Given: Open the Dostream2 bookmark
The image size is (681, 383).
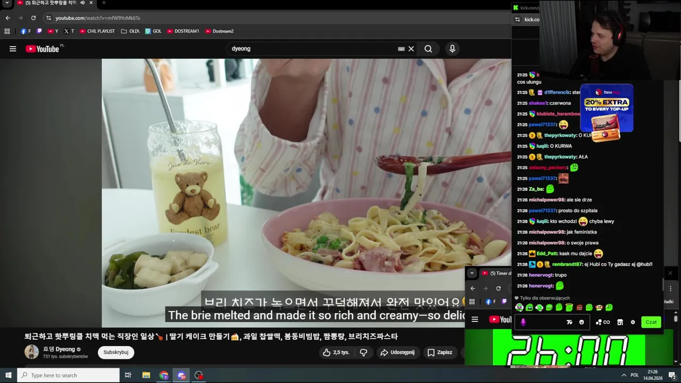Looking at the screenshot, I should point(219,31).
